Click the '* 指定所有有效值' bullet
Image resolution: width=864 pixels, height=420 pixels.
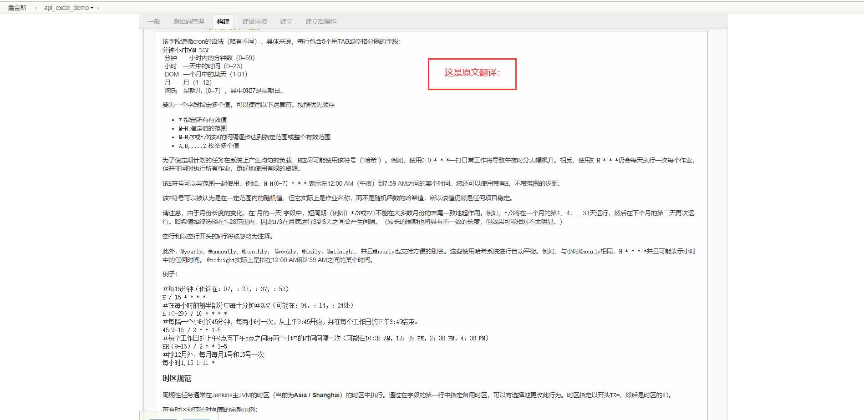tap(203, 120)
